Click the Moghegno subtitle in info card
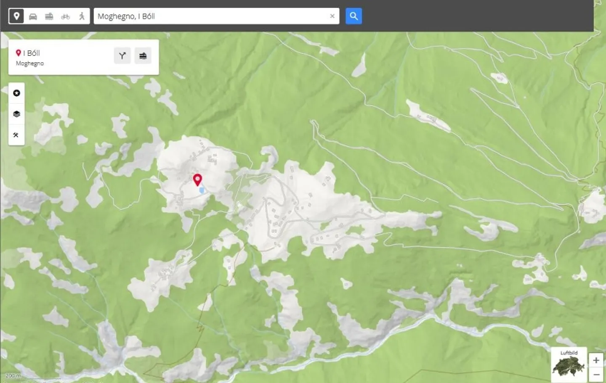Viewport: 606px width, 383px height. click(30, 63)
